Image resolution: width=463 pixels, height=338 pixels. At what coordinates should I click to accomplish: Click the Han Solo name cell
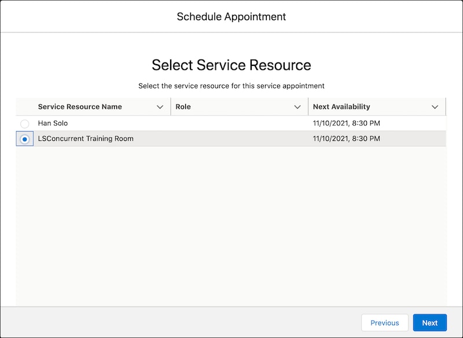coord(53,123)
